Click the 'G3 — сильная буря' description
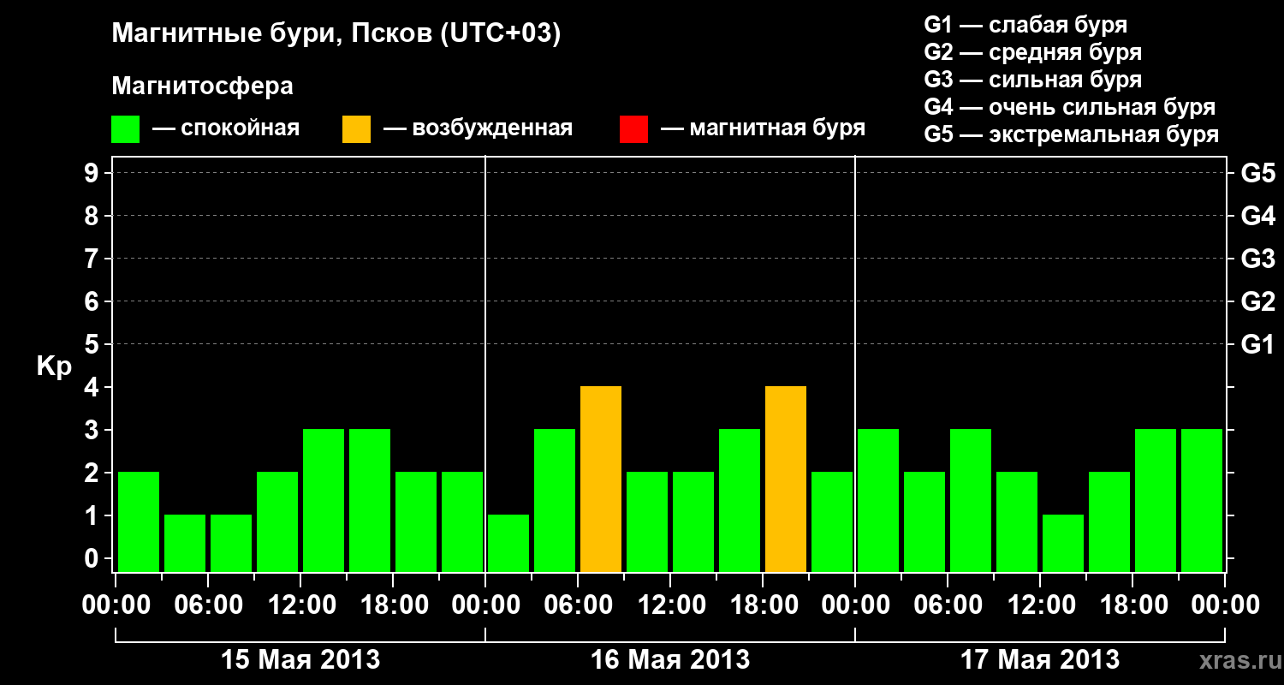This screenshot has height=685, width=1284. click(x=1033, y=80)
